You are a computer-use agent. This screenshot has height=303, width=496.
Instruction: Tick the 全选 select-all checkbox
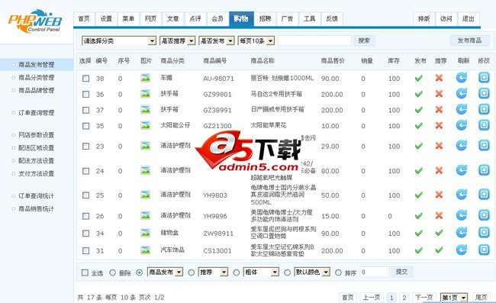tap(85, 272)
